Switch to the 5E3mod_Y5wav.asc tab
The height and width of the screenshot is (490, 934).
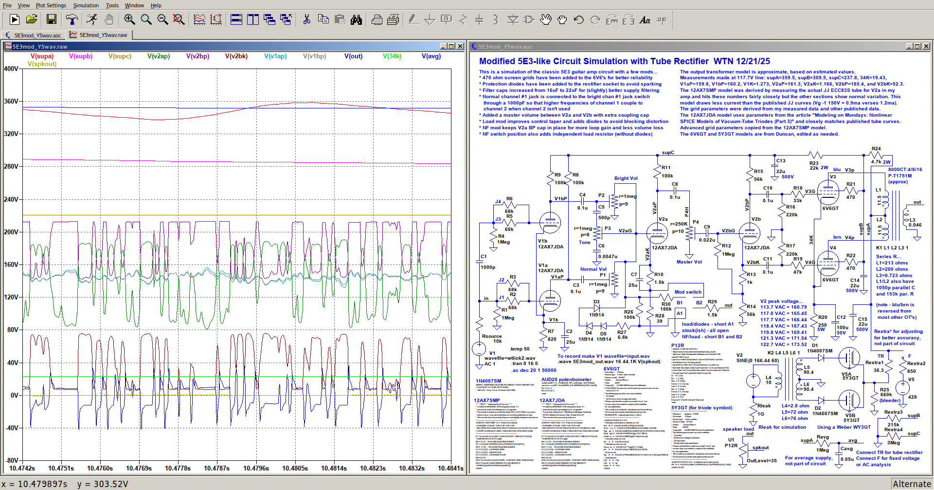point(33,35)
